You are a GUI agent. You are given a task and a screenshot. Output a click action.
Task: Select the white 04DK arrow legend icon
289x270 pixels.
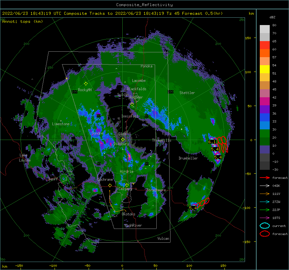265,186
